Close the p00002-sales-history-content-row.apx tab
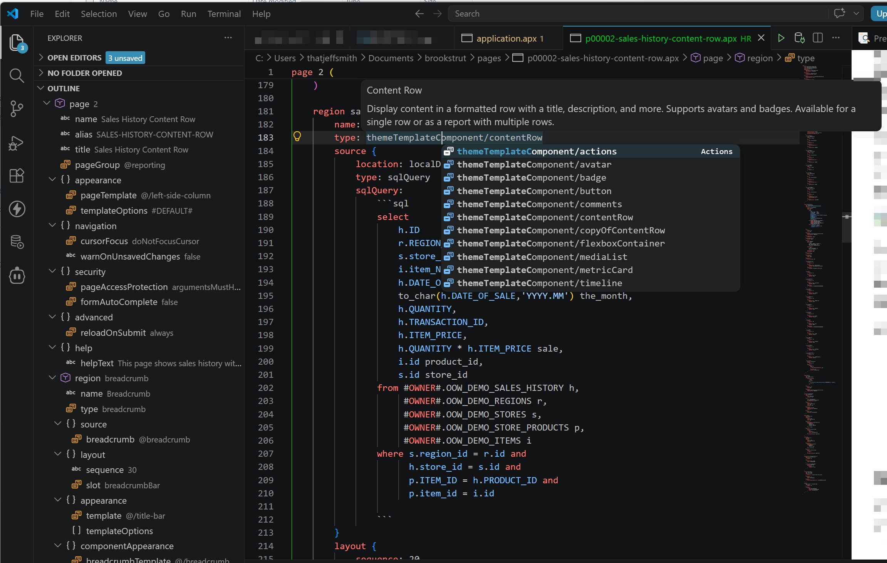Viewport: 887px width, 563px height. point(761,38)
